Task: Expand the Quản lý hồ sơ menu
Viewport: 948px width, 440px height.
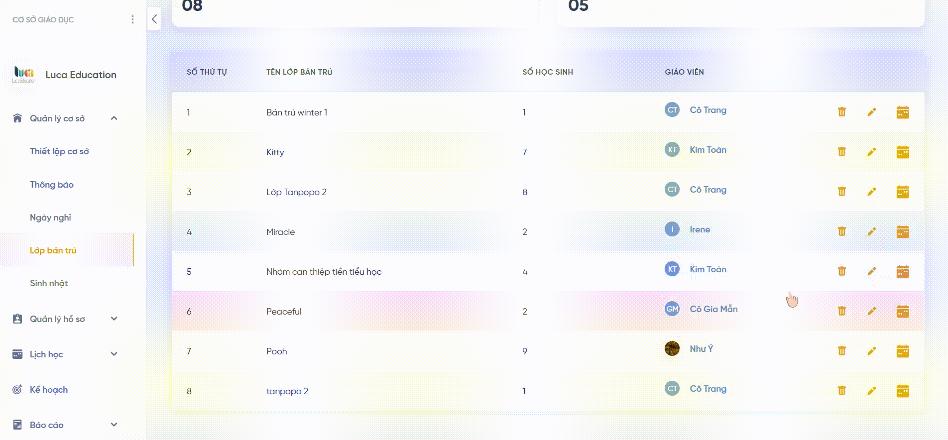Action: click(x=114, y=319)
